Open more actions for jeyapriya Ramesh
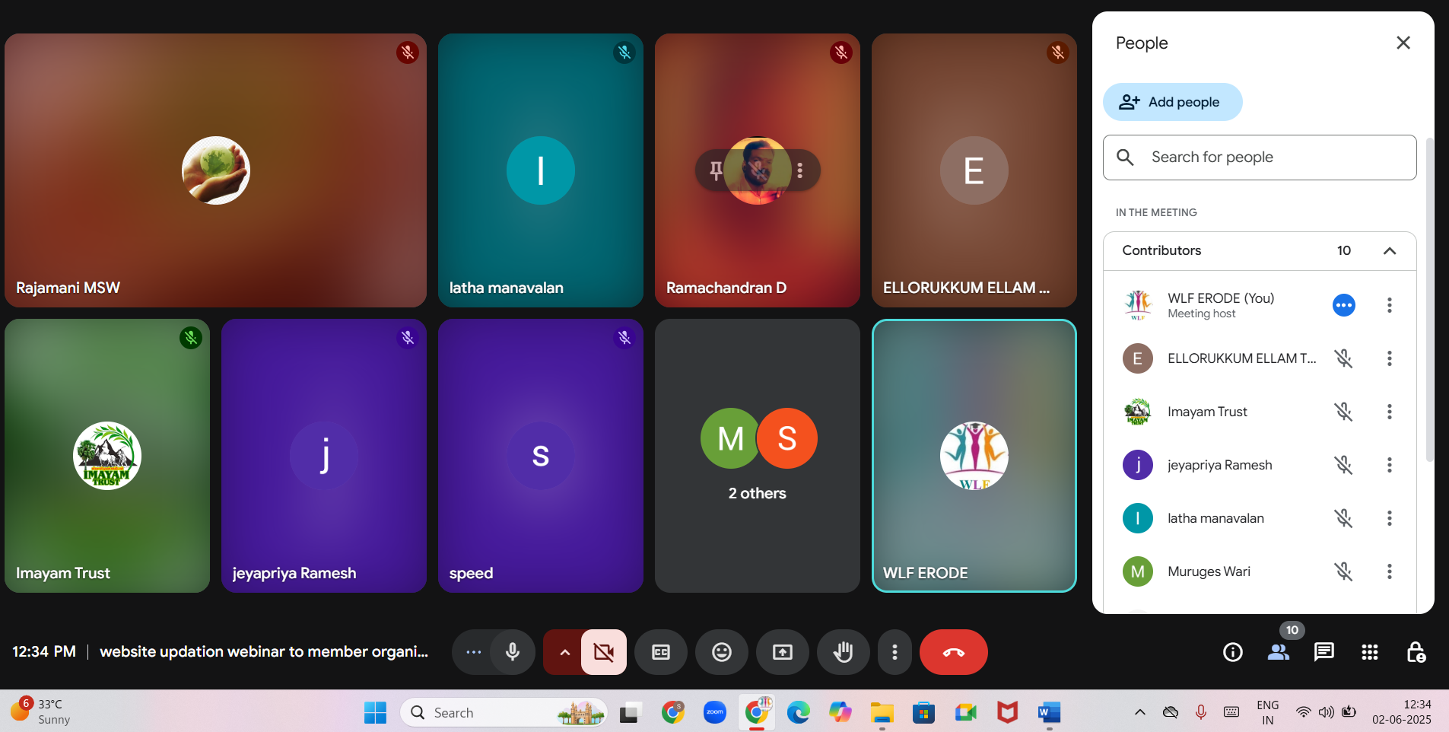This screenshot has height=732, width=1449. click(1390, 465)
